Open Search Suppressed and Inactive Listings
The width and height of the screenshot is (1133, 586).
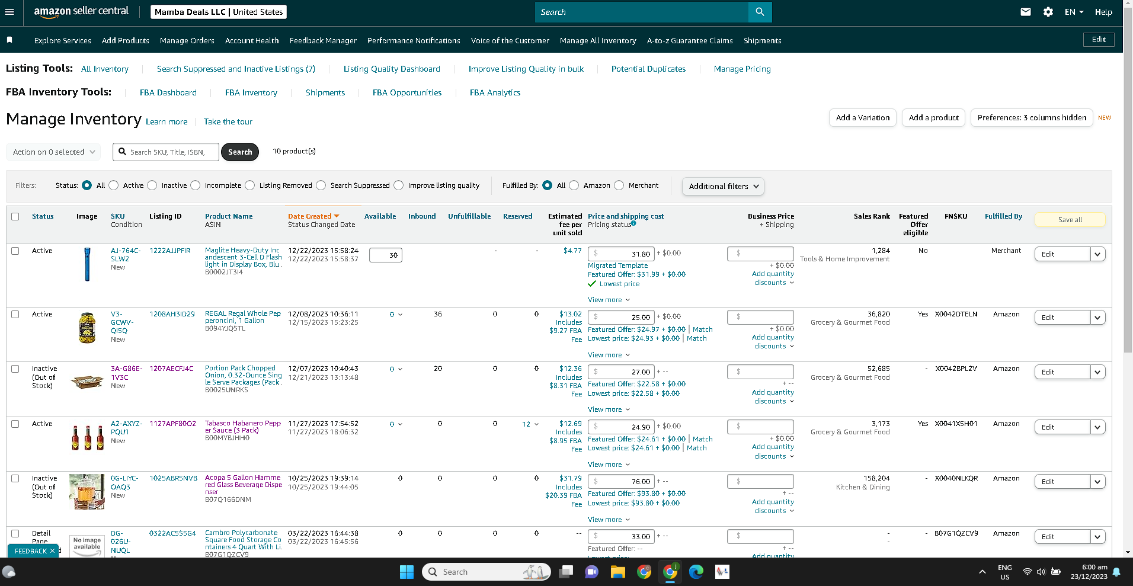[236, 69]
